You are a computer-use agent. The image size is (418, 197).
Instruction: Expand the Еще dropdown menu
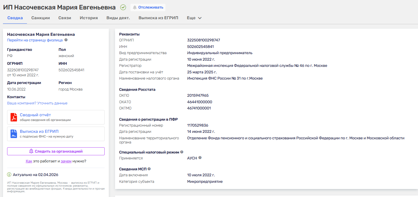(194, 18)
